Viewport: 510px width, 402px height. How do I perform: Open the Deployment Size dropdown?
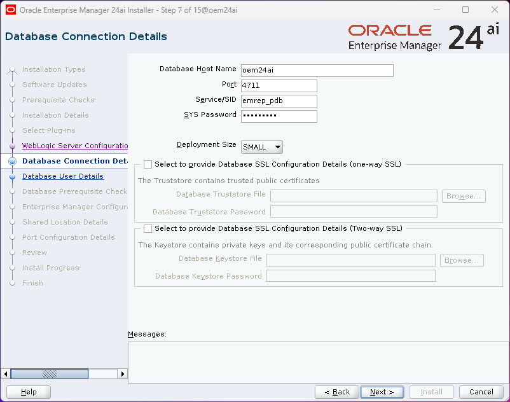(262, 147)
